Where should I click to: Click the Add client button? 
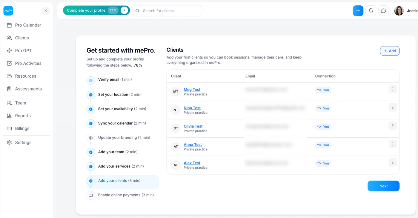(x=390, y=51)
